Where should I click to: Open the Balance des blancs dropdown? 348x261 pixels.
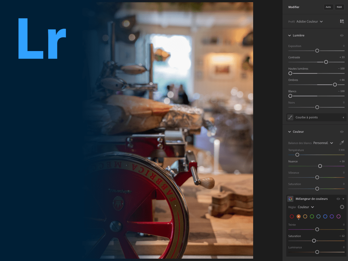point(323,143)
